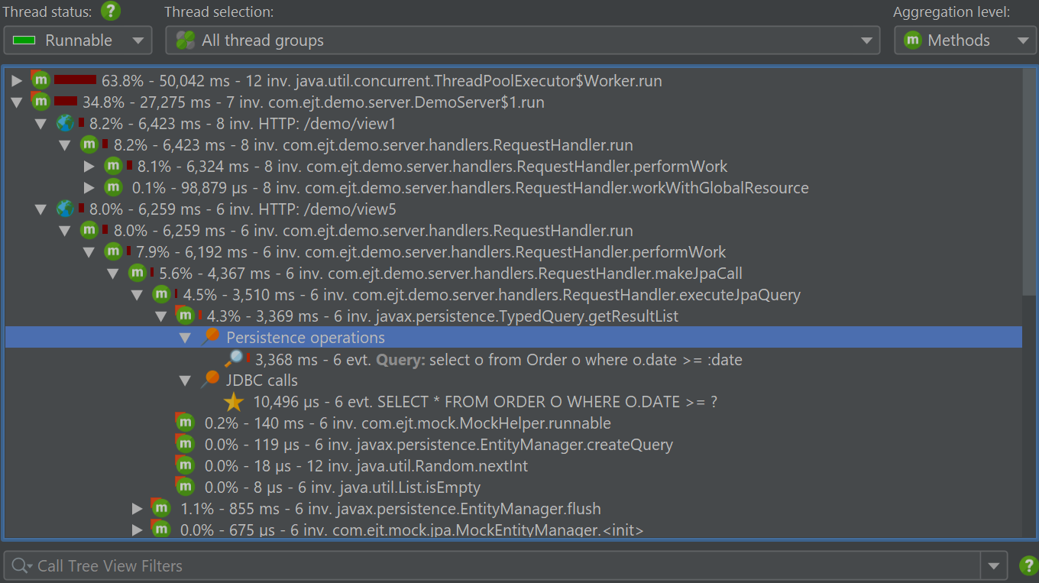Expand the MockEntityManager.<init> node
The width and height of the screenshot is (1039, 583).
[x=137, y=530]
